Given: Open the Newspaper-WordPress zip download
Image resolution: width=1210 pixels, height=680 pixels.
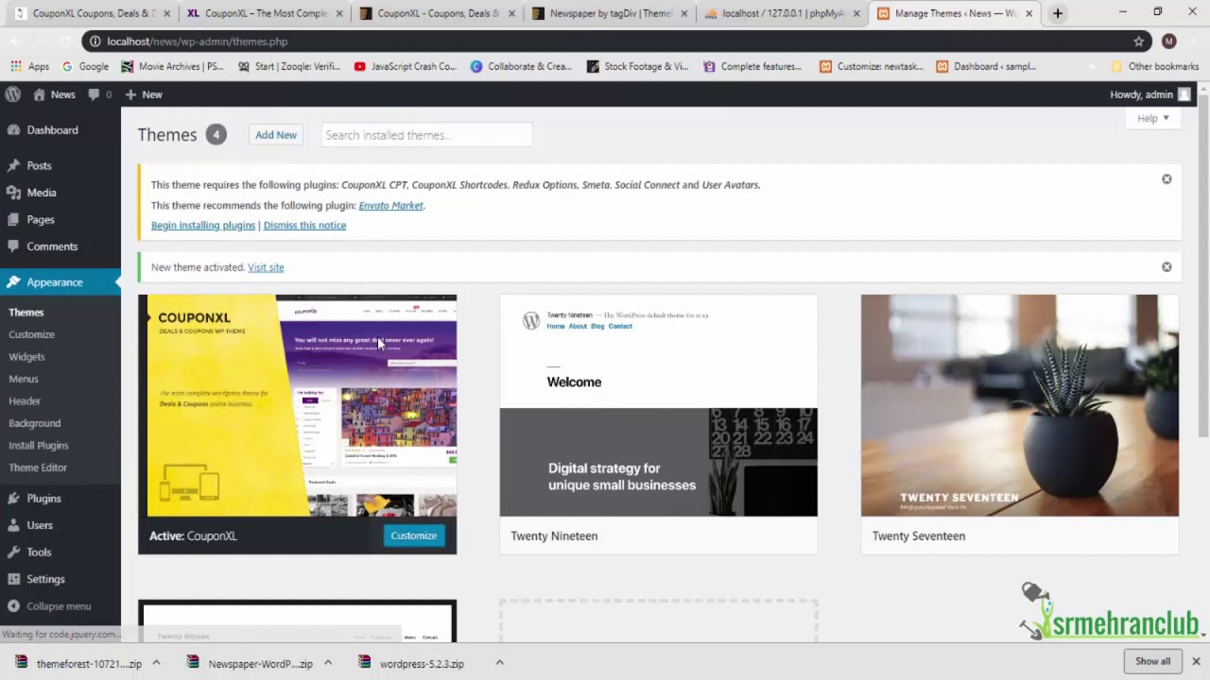Looking at the screenshot, I should (250, 663).
